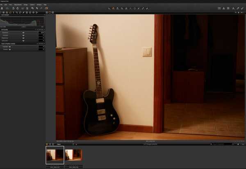
Task: Open the Image menu
Action: click(25, 5)
